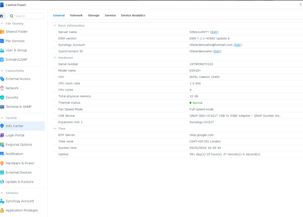Click the green Normal thermal status
This screenshot has width=303, height=217.
[196, 103]
